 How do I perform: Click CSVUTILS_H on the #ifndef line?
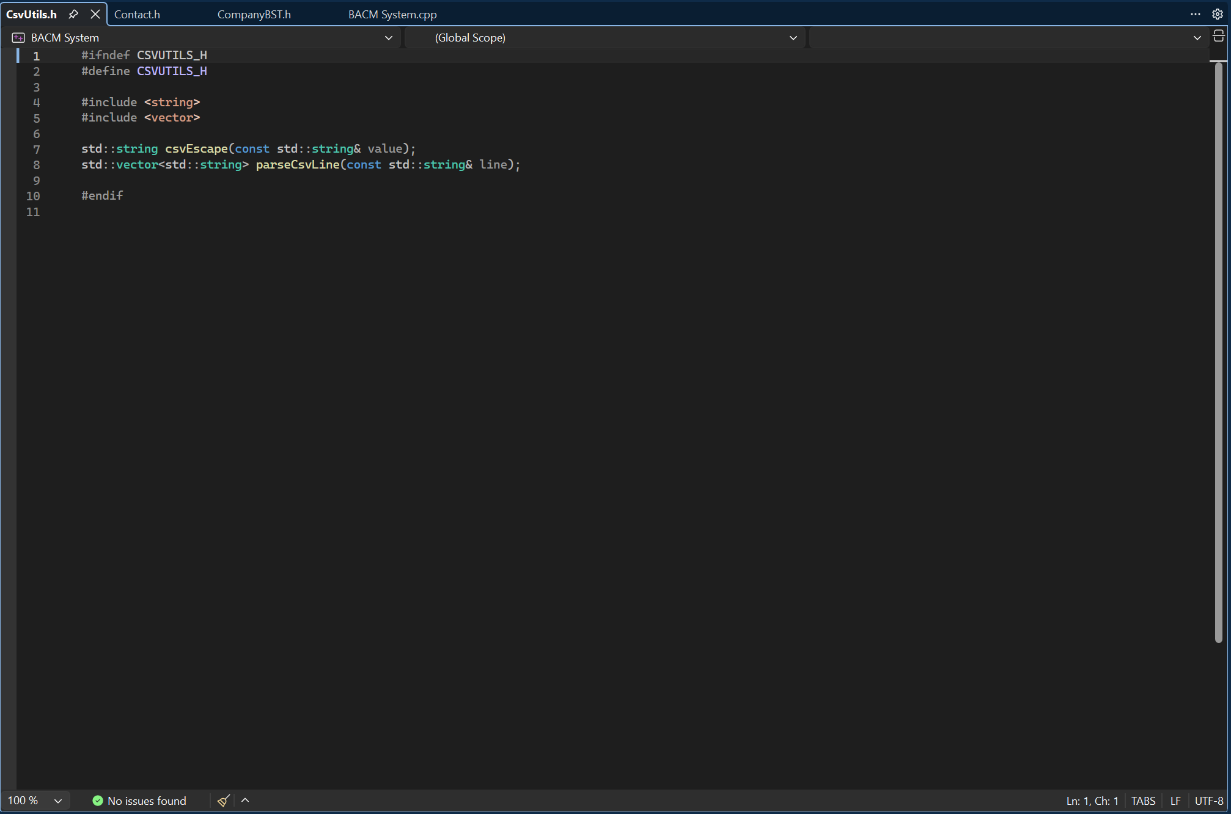[172, 55]
